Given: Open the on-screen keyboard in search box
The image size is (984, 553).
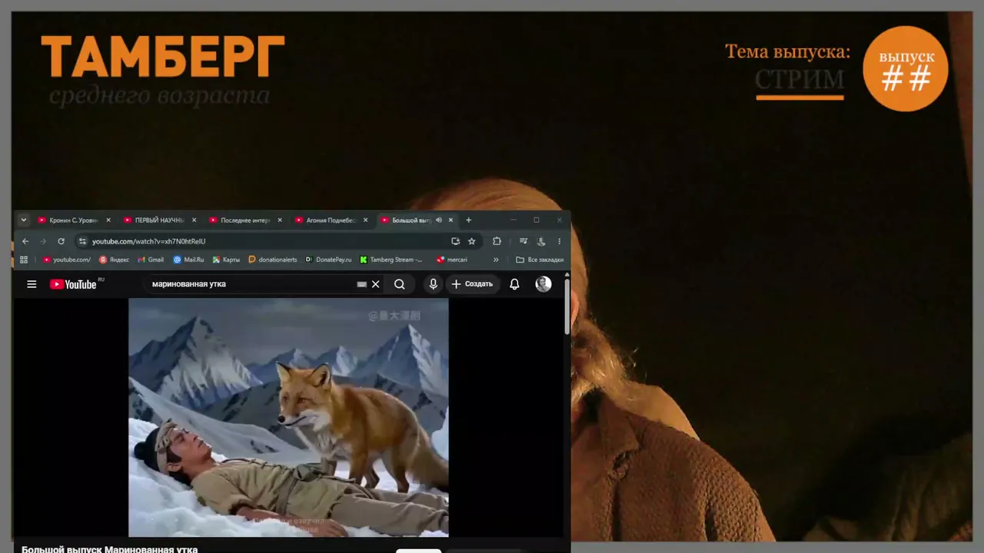Looking at the screenshot, I should point(361,284).
